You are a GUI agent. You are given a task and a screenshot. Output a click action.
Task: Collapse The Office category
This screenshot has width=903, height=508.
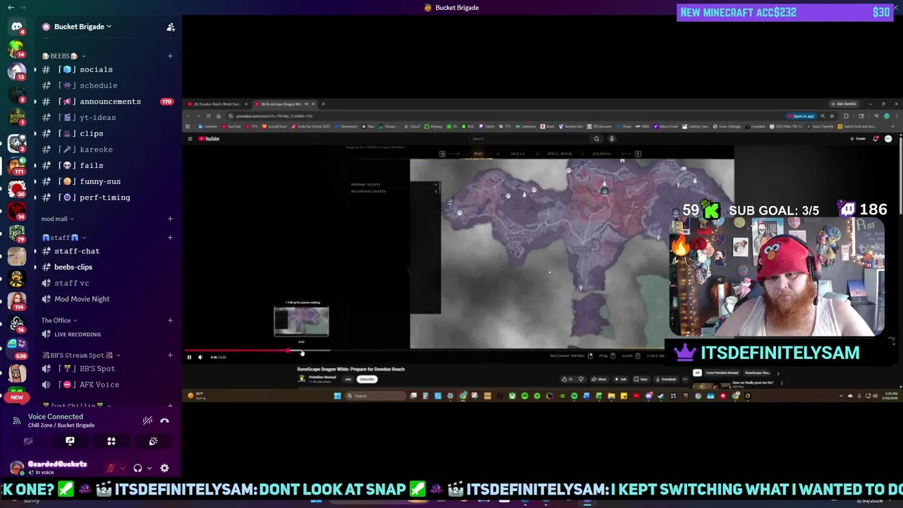pos(59,320)
